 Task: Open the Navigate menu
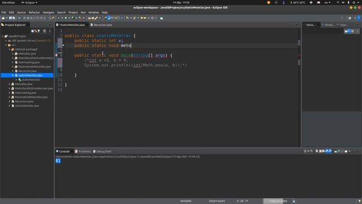click(x=48, y=12)
